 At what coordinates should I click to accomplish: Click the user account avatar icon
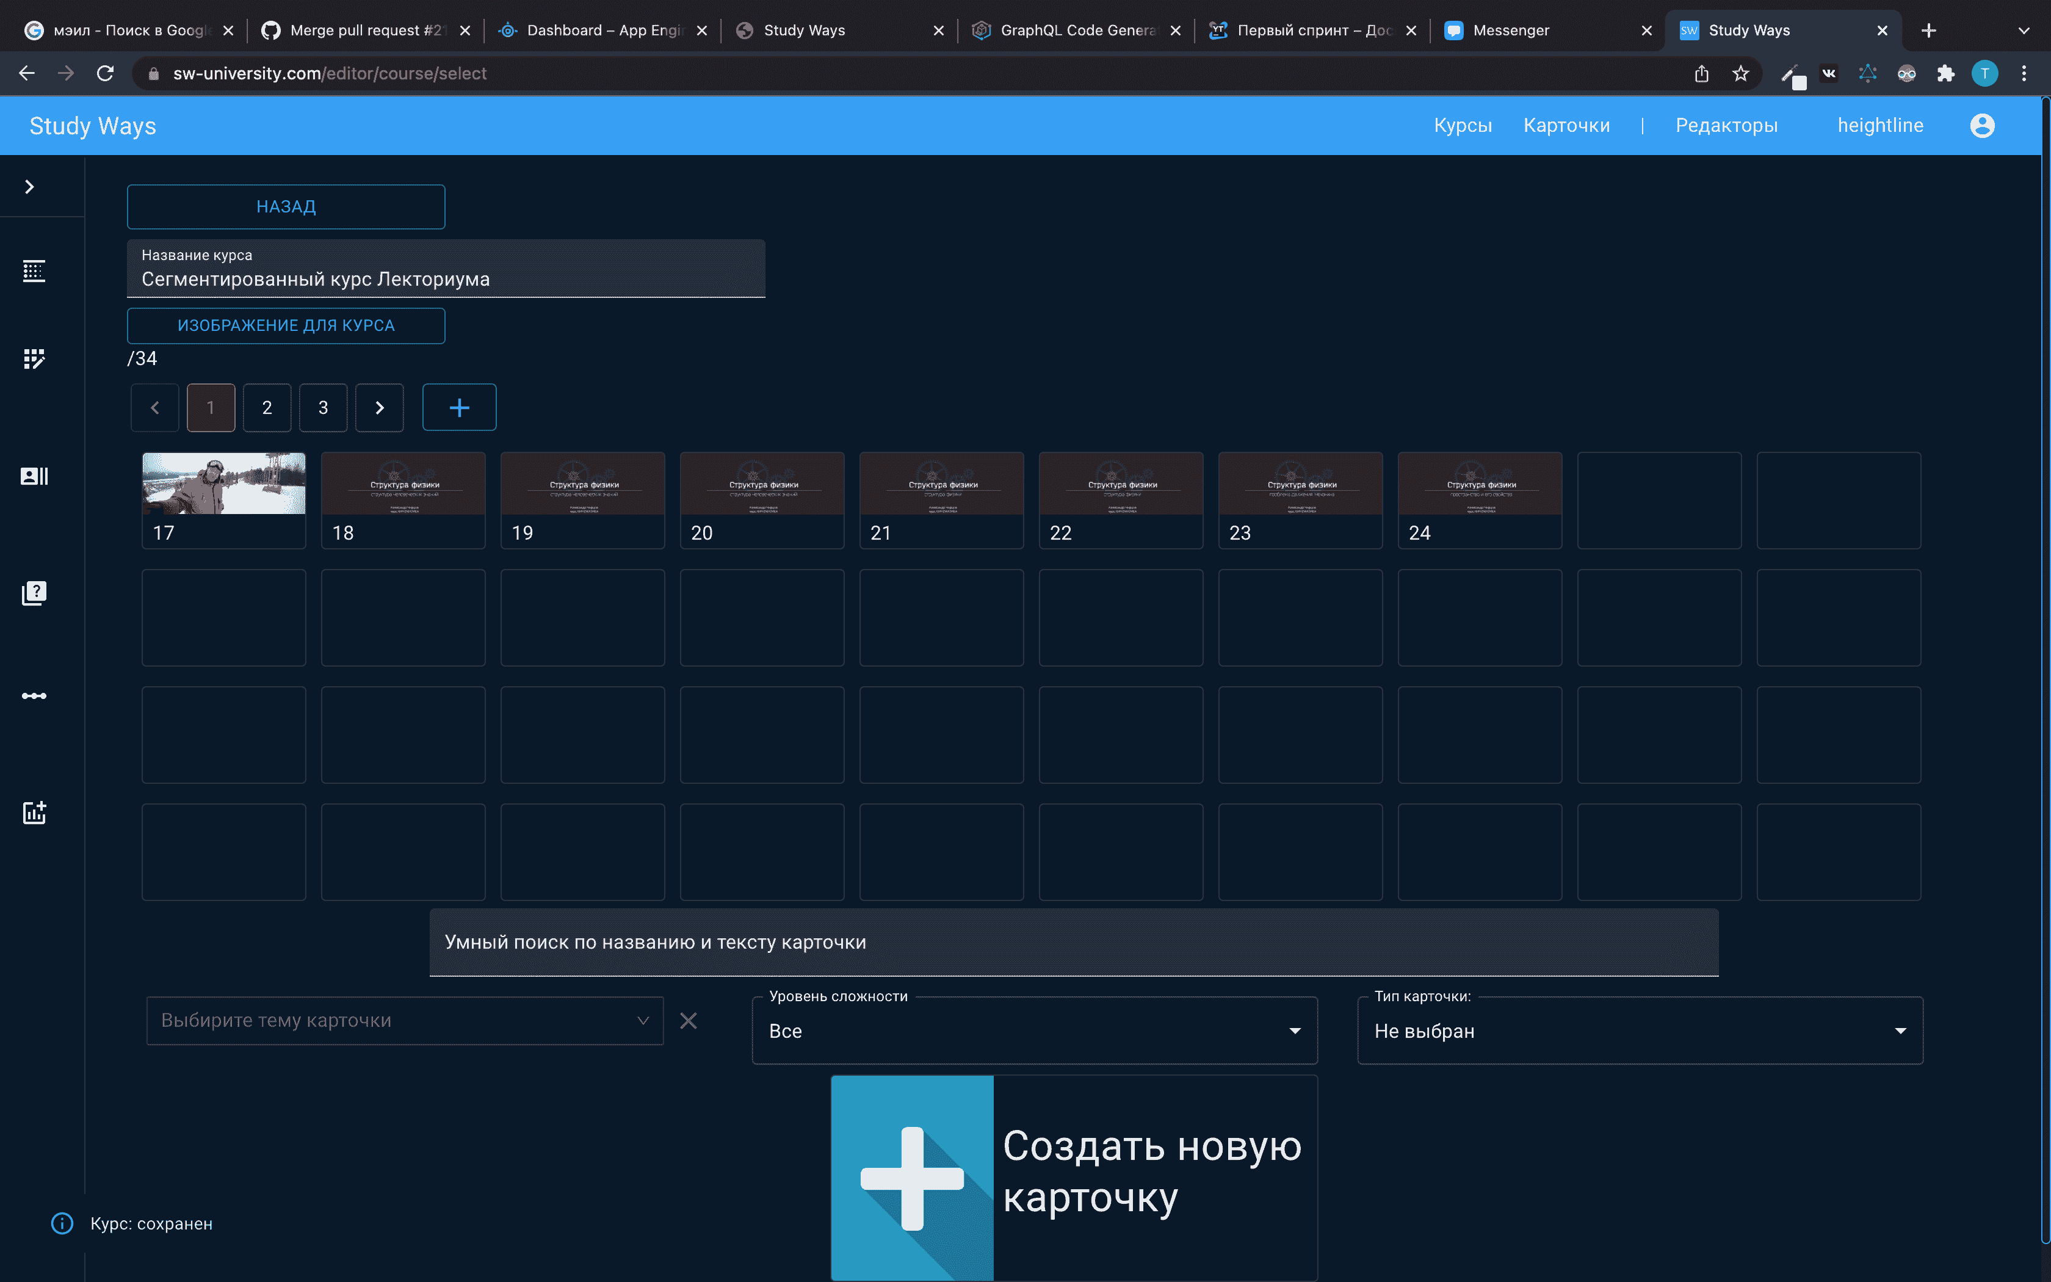pyautogui.click(x=1983, y=126)
